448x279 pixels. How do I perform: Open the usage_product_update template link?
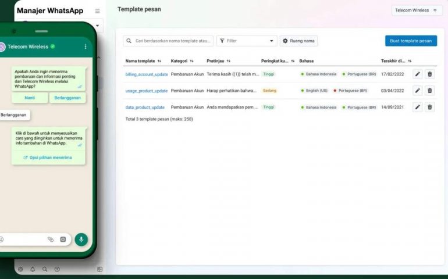[146, 91]
